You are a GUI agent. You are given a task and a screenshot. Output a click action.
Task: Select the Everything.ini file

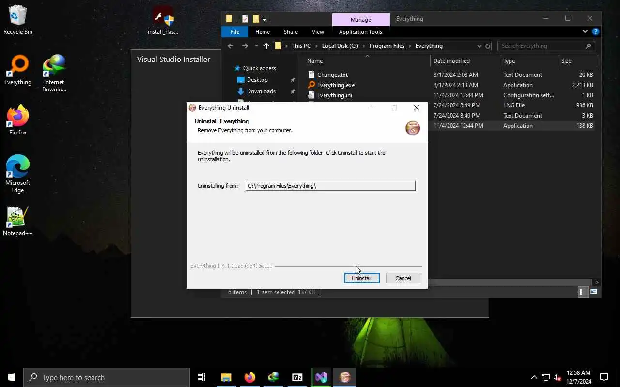(x=334, y=95)
